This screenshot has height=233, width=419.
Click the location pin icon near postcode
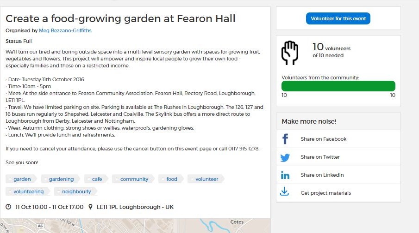[90, 207]
